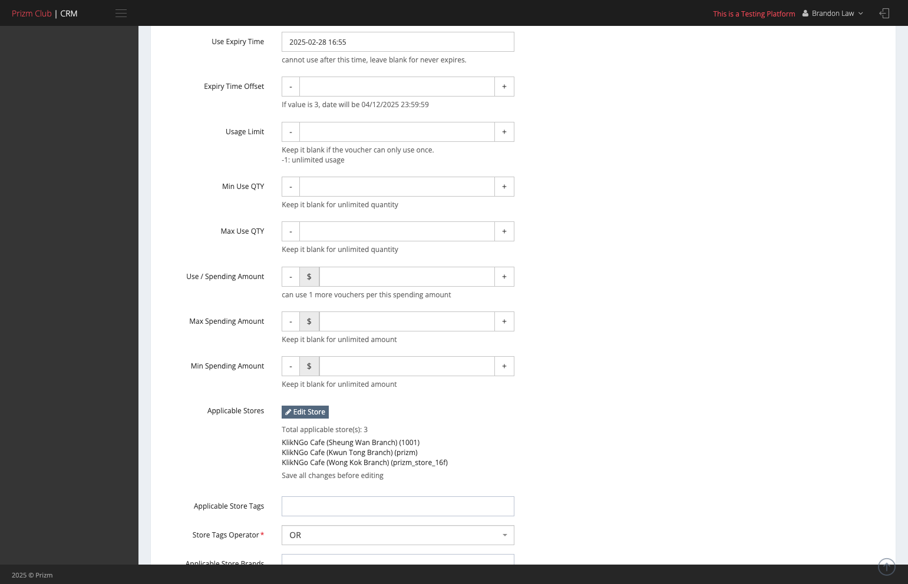Focus the Max Spending Amount input
Screen dimensions: 908x584
pos(407,321)
